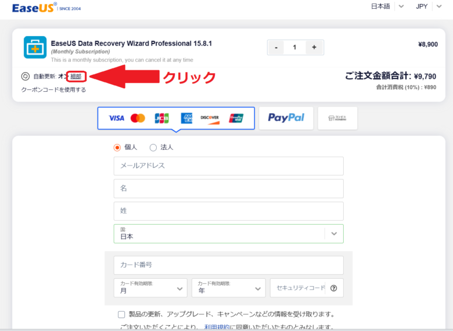Increase quantity with plus button

(x=314, y=48)
